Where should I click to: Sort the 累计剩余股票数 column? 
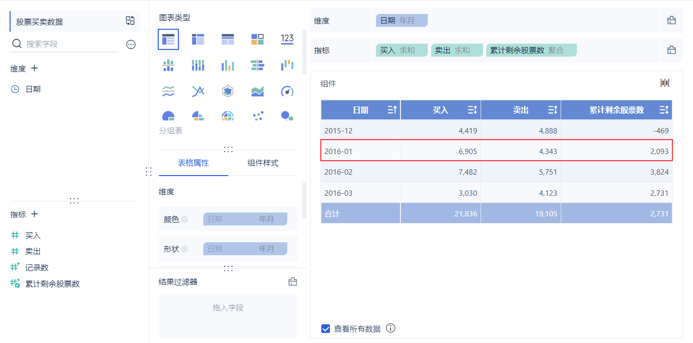tap(664, 110)
